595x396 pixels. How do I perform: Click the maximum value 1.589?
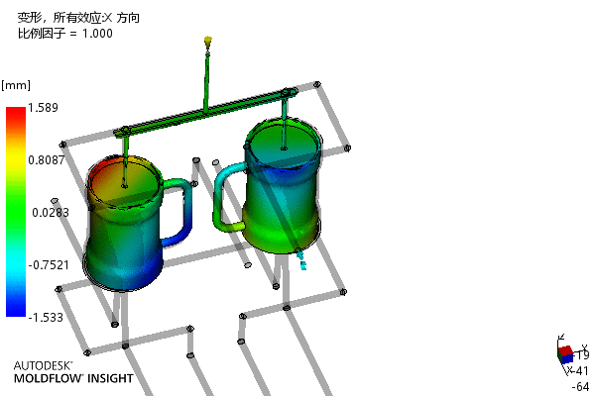(x=43, y=108)
